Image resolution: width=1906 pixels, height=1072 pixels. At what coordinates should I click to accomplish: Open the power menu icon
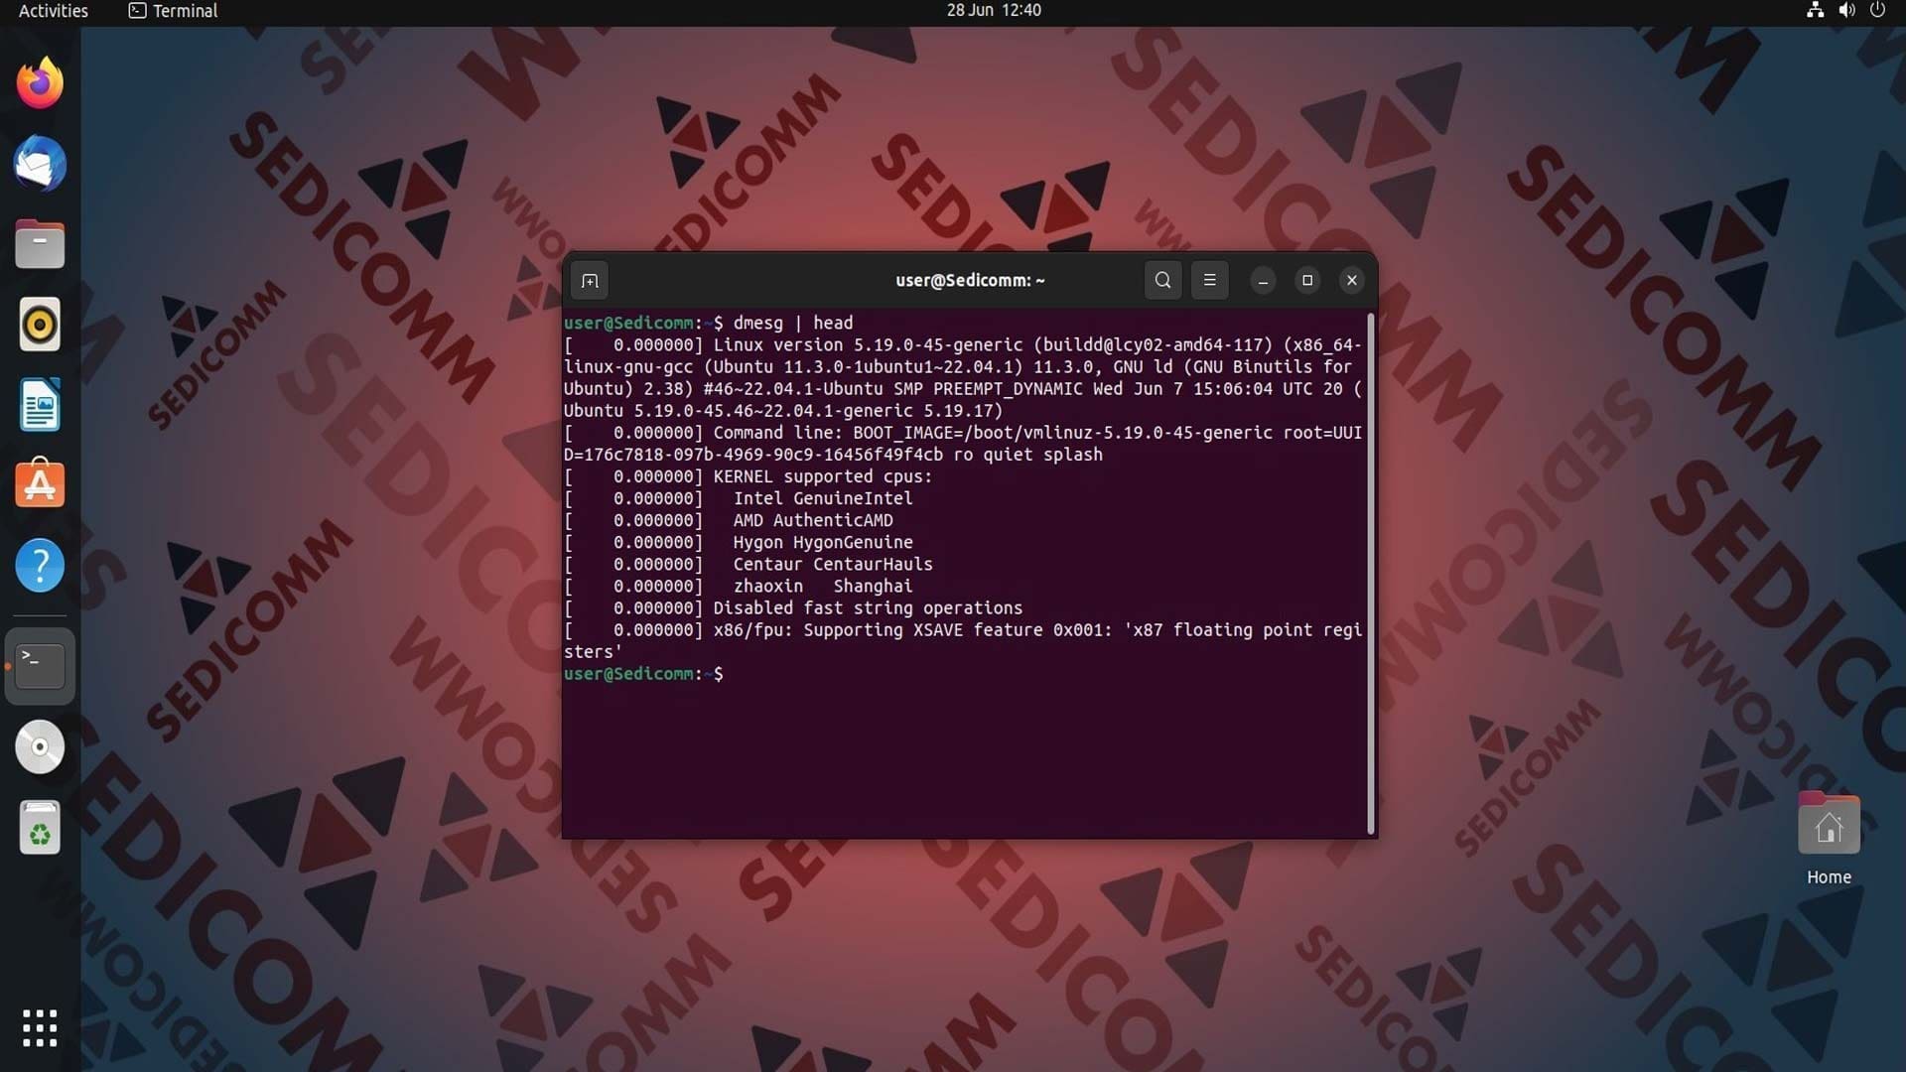click(x=1877, y=11)
